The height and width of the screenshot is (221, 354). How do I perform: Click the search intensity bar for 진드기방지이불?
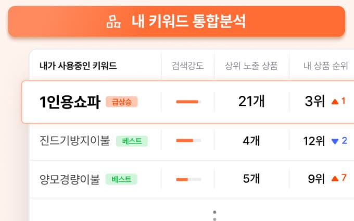[x=188, y=141]
